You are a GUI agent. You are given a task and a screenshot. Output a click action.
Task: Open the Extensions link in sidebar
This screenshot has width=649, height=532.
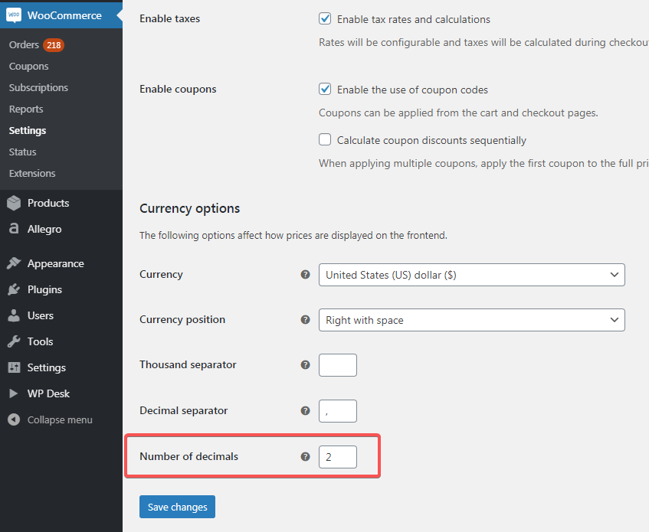coord(32,174)
